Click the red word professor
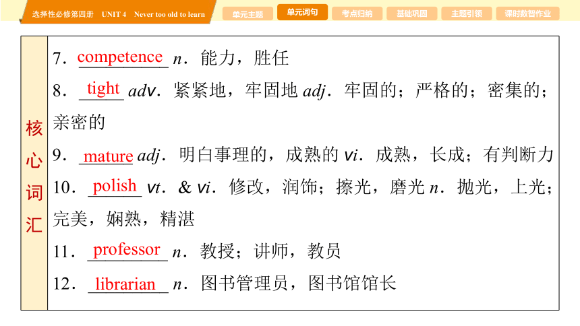580x326 pixels. coord(127,251)
